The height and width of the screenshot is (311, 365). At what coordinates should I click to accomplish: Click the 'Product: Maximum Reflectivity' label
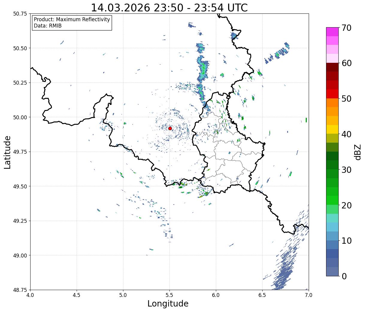click(72, 19)
